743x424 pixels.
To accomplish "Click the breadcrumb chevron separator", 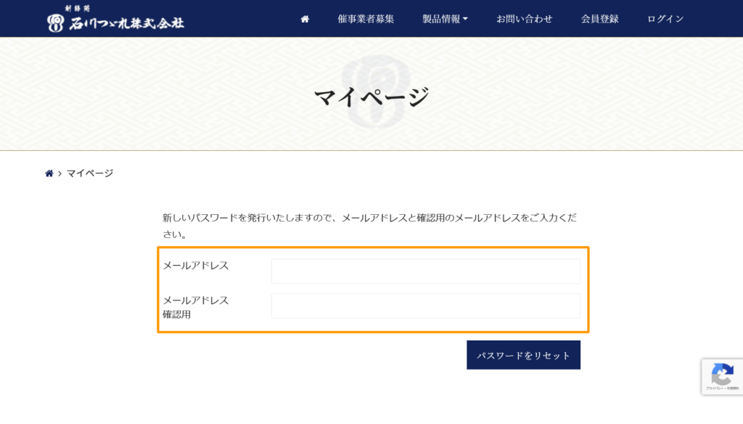I will coord(59,174).
